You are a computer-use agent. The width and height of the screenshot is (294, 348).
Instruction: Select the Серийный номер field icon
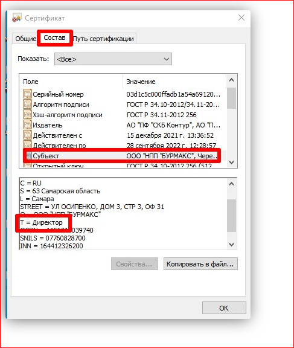(x=27, y=94)
